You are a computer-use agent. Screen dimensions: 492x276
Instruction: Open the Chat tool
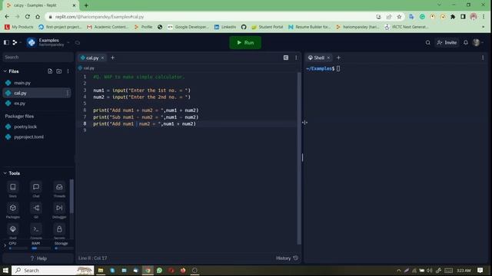pos(36,189)
